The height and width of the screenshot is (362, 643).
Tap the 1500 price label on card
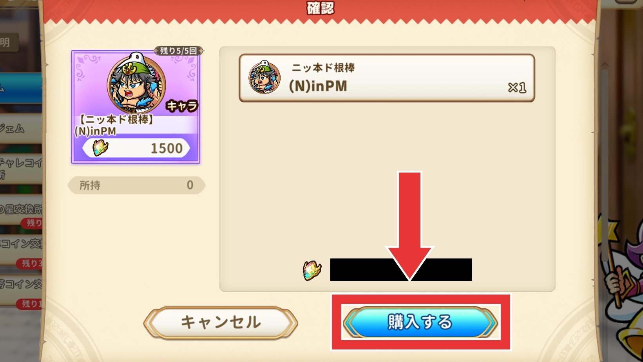click(x=167, y=148)
